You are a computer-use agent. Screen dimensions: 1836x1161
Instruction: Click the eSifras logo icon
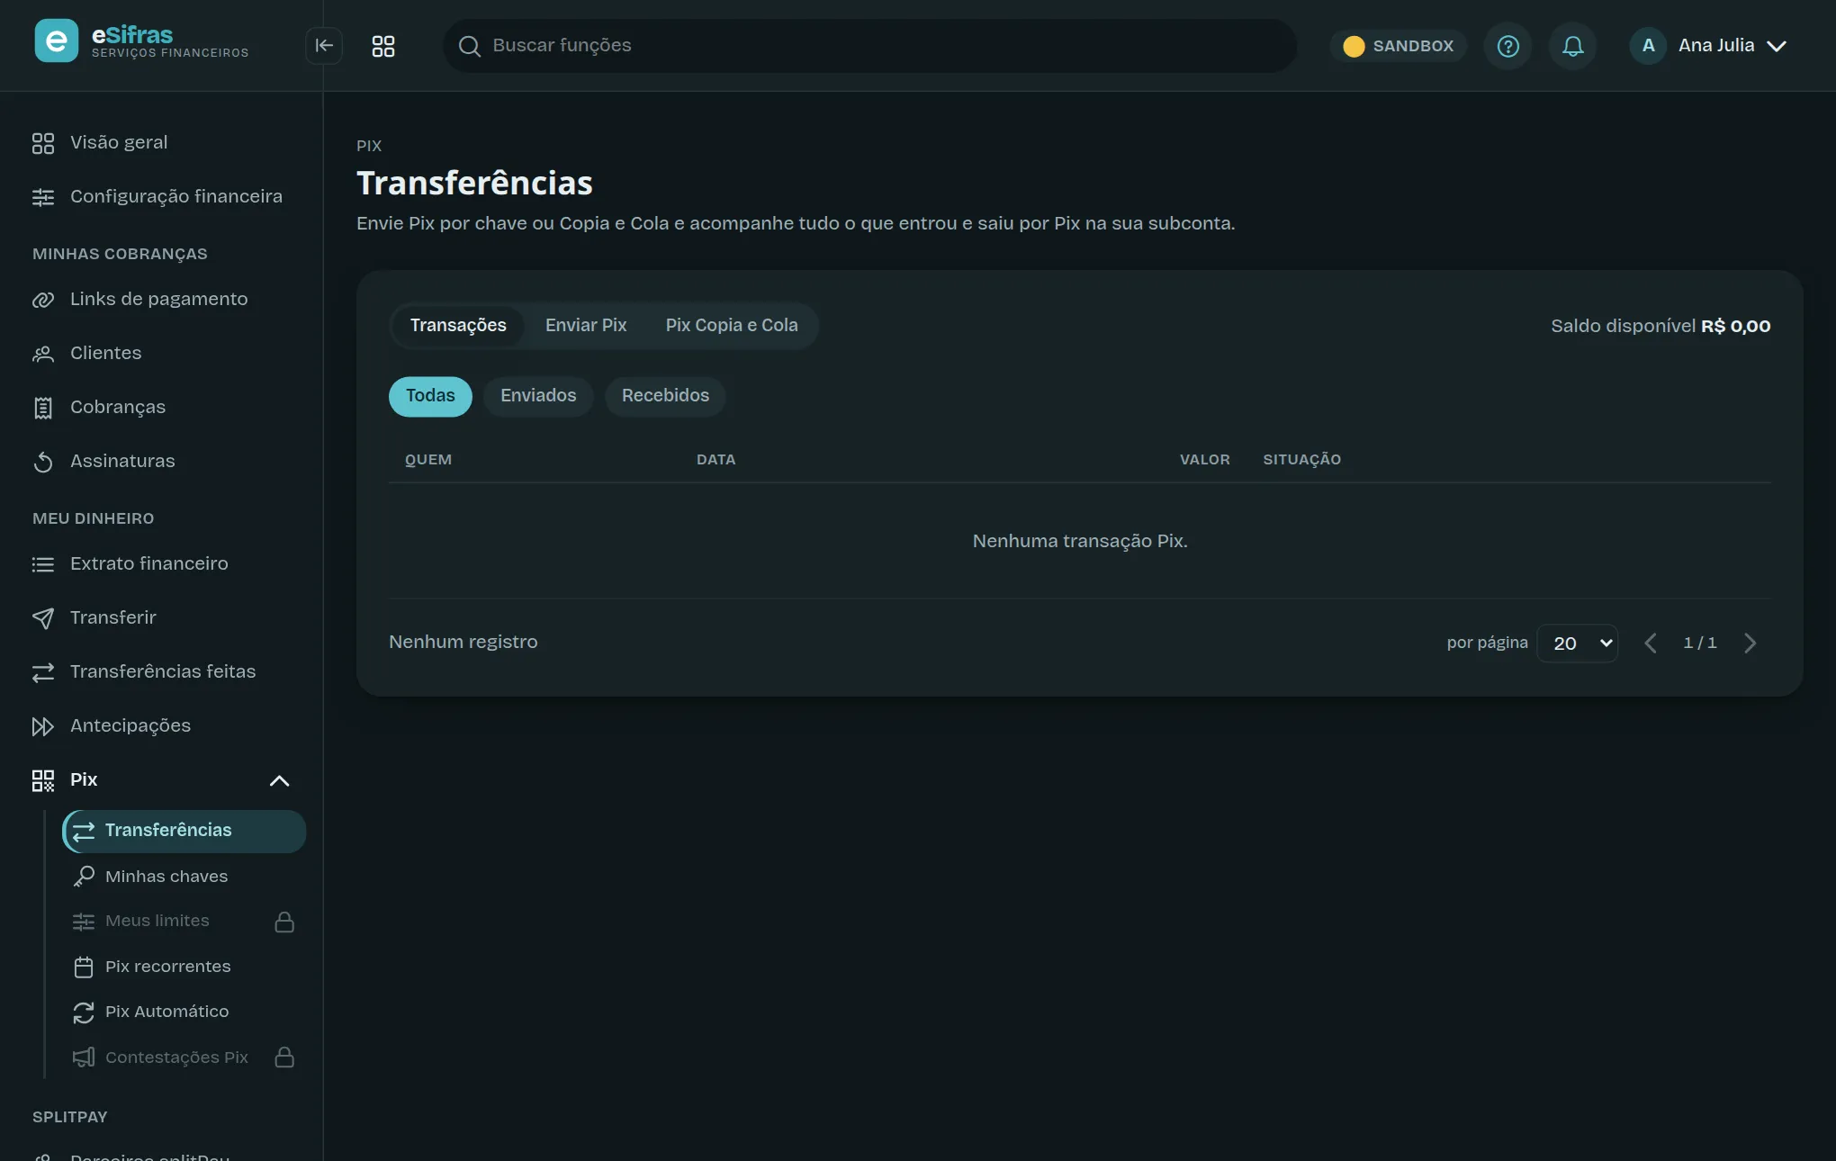pos(56,41)
